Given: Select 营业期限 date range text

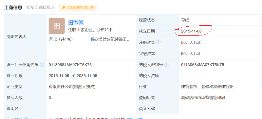Looking at the screenshot, I should tap(73, 76).
